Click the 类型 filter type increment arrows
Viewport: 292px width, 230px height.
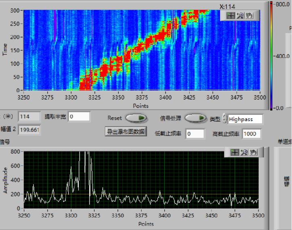(x=224, y=119)
